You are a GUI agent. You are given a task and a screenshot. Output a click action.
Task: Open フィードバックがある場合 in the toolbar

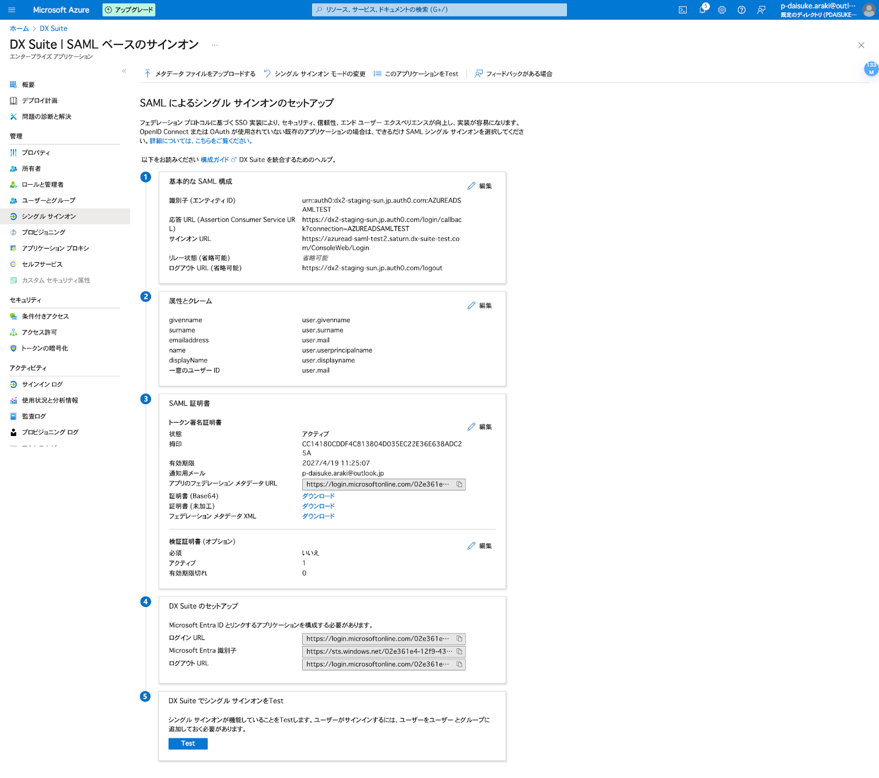[514, 74]
